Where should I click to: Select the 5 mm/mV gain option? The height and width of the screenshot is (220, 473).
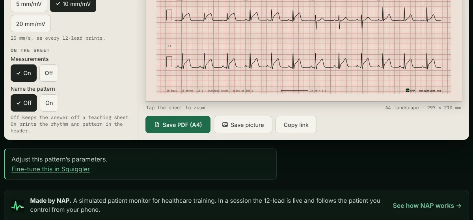click(29, 5)
